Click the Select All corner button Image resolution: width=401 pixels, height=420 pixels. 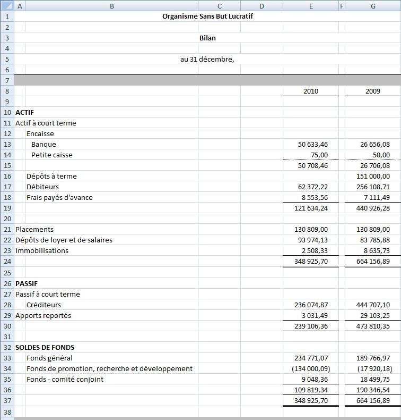click(6, 6)
